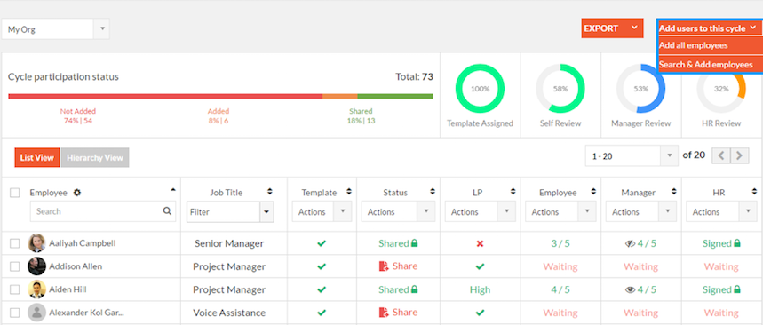Click the lock icon on Aiden Hill's Shared status
763x325 pixels.
pyautogui.click(x=414, y=289)
